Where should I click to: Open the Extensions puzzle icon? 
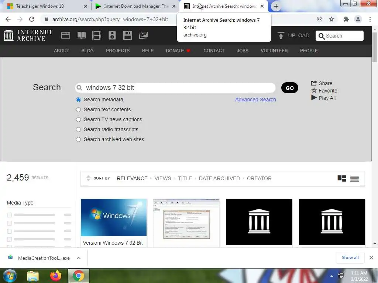346,19
